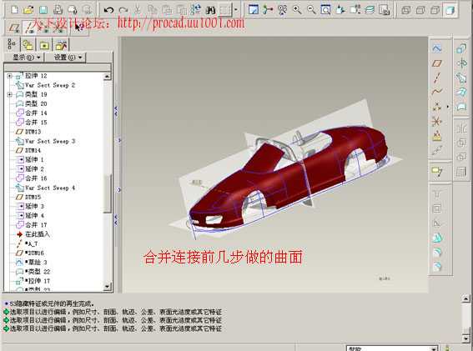Click the Undo arrow icon

[108, 10]
